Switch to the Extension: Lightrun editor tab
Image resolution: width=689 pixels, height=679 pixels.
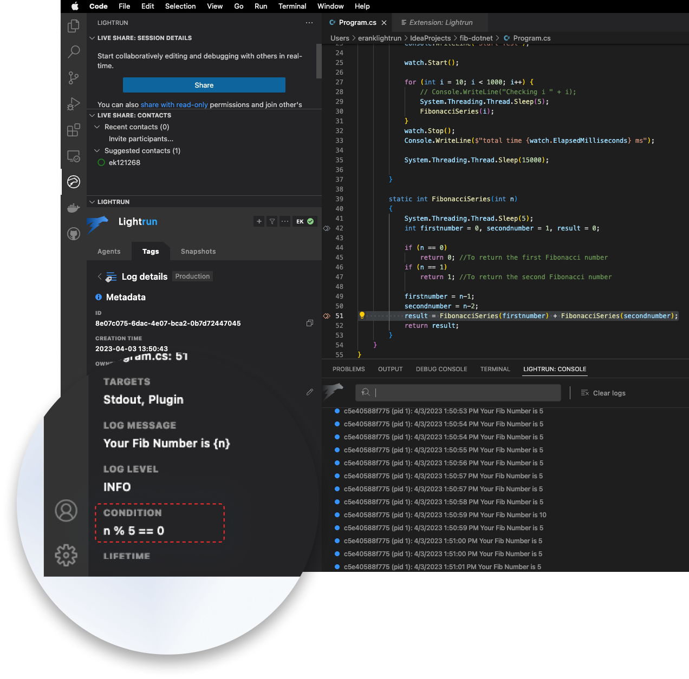pyautogui.click(x=440, y=23)
